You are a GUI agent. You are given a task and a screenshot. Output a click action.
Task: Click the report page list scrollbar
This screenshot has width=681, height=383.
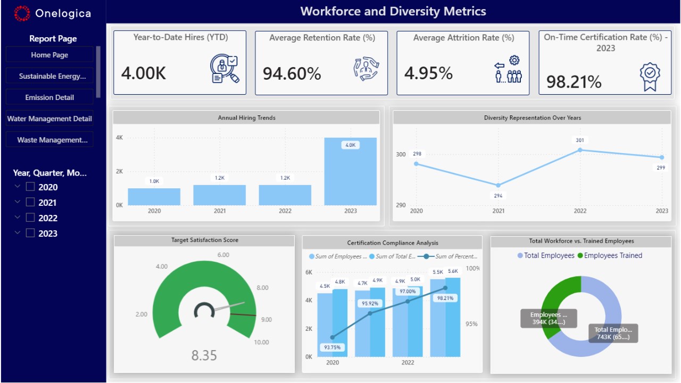(98, 72)
